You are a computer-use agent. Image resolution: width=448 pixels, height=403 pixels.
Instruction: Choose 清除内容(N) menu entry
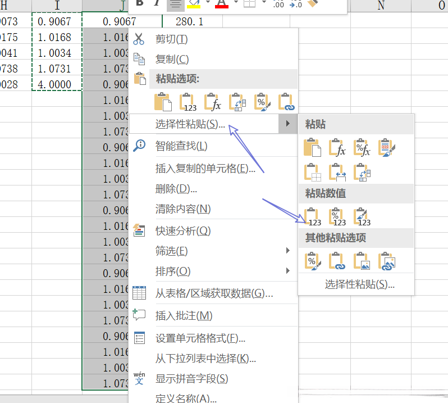(183, 209)
